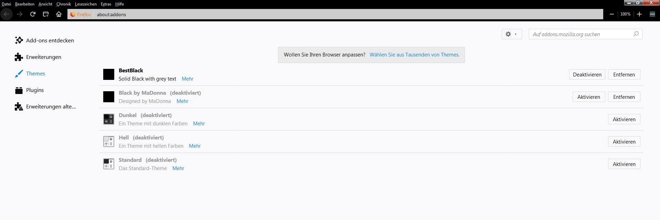Open the add-on tools gear dropdown
The width and height of the screenshot is (660, 220).
click(x=512, y=34)
